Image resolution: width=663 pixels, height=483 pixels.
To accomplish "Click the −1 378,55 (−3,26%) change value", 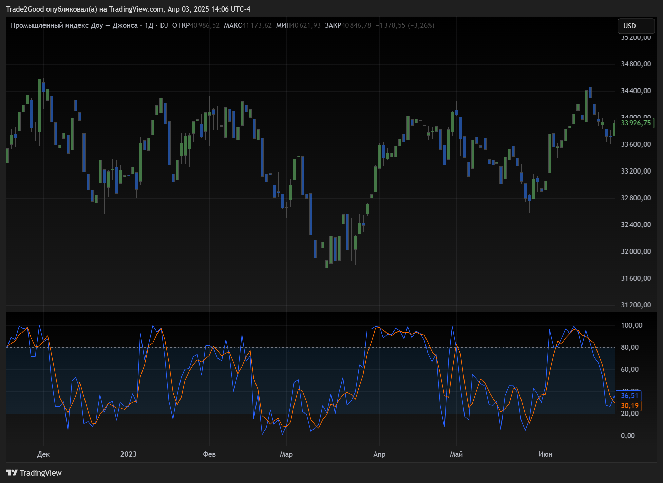I will pyautogui.click(x=405, y=25).
